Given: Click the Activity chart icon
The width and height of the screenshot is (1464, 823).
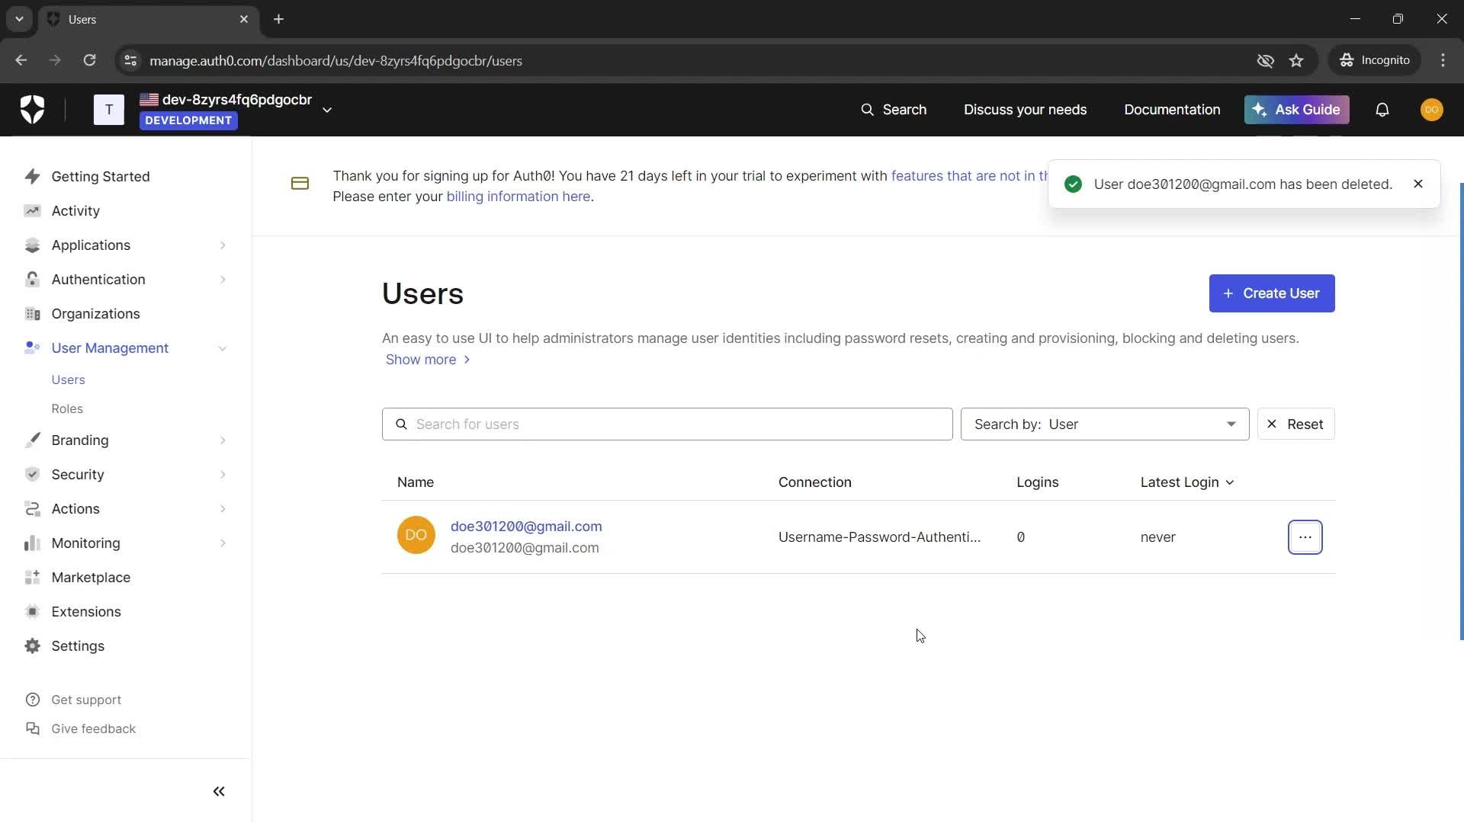Looking at the screenshot, I should click(32, 211).
